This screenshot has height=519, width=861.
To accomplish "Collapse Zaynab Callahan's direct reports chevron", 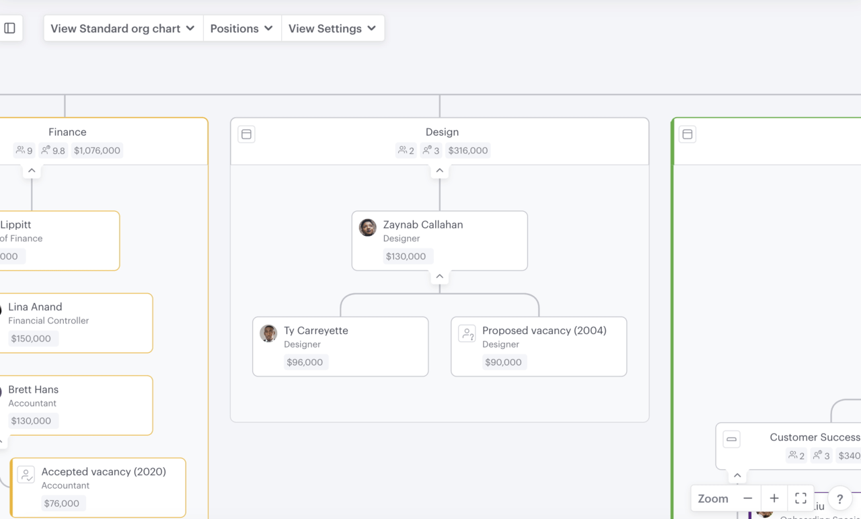I will [439, 276].
